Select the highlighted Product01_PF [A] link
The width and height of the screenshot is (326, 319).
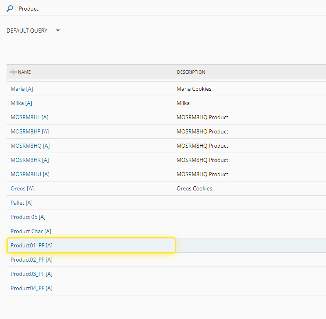pos(32,245)
